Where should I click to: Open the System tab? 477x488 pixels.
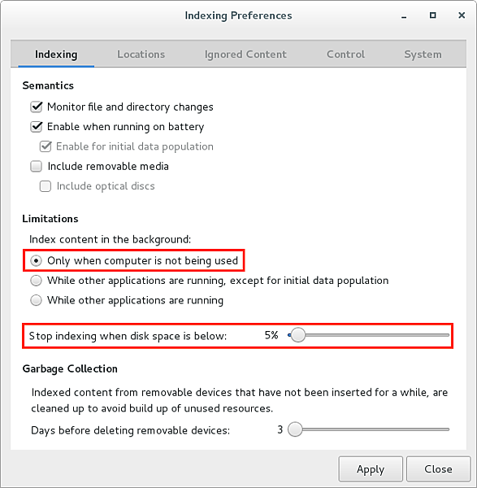[423, 54]
